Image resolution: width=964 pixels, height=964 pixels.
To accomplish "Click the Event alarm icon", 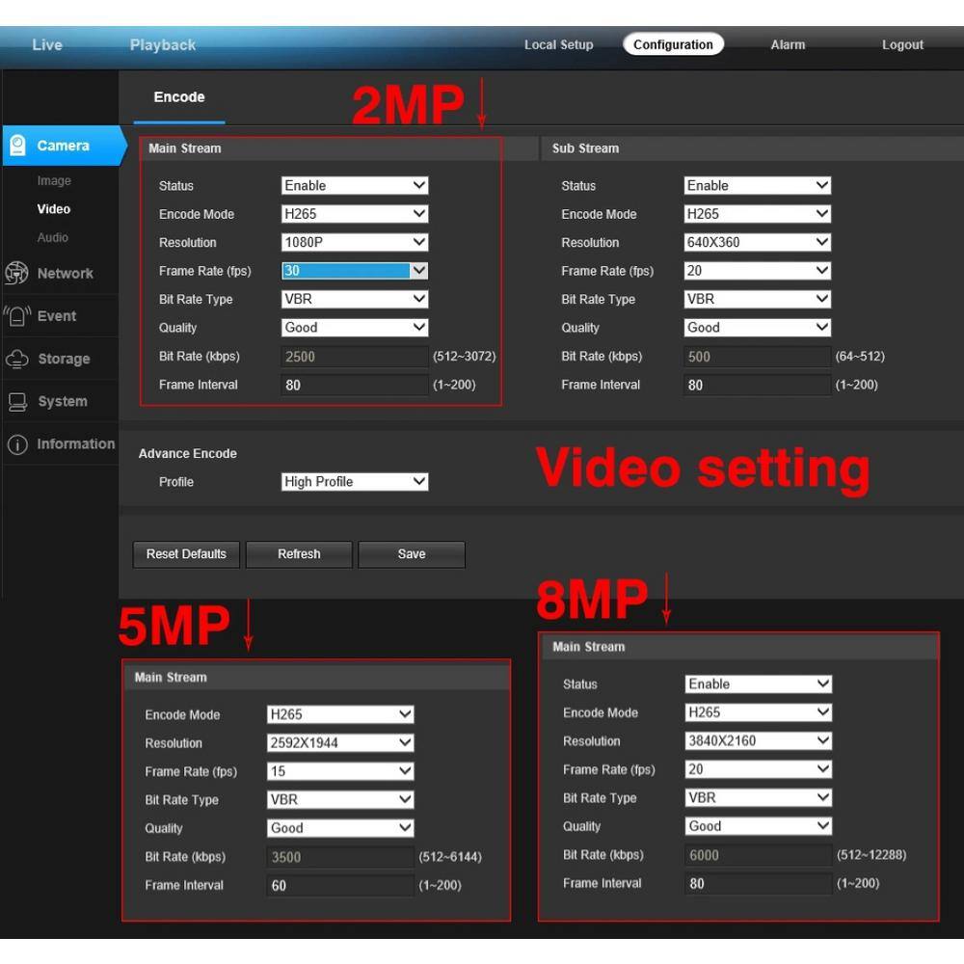I will click(17, 316).
